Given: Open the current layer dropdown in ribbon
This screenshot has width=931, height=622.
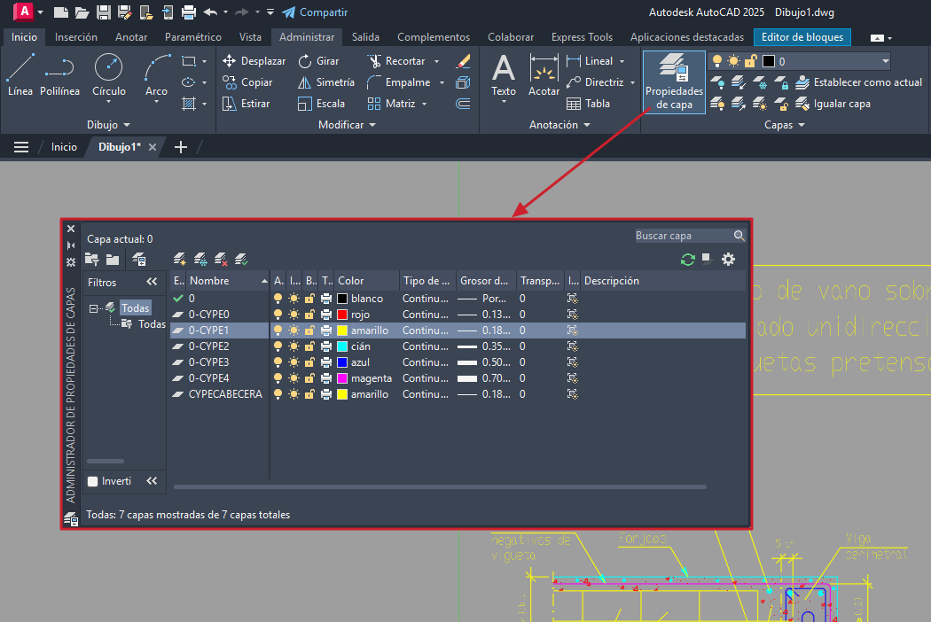Looking at the screenshot, I should click(885, 61).
